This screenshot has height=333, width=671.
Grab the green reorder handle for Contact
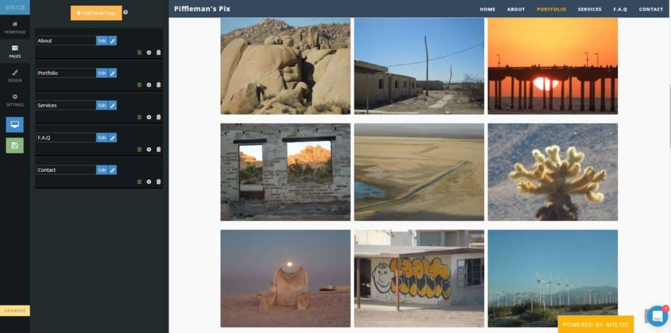[139, 182]
